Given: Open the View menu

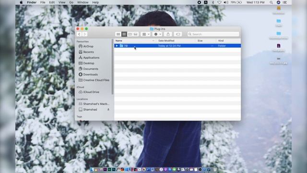Looking at the screenshot, I should (x=62, y=2).
